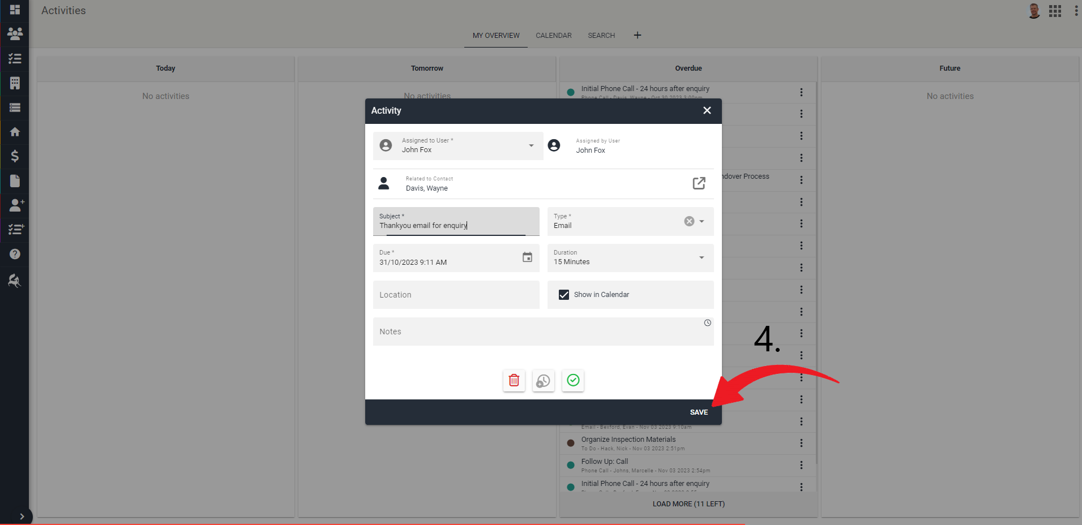Switch to the Calendar tab

pos(553,35)
